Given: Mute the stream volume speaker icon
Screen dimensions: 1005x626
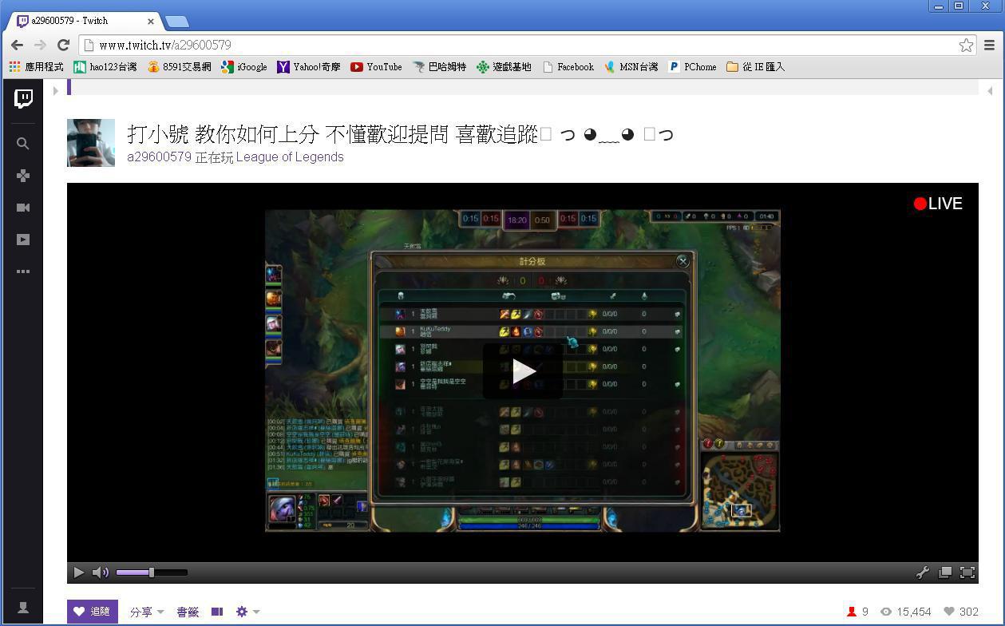Looking at the screenshot, I should click(101, 573).
